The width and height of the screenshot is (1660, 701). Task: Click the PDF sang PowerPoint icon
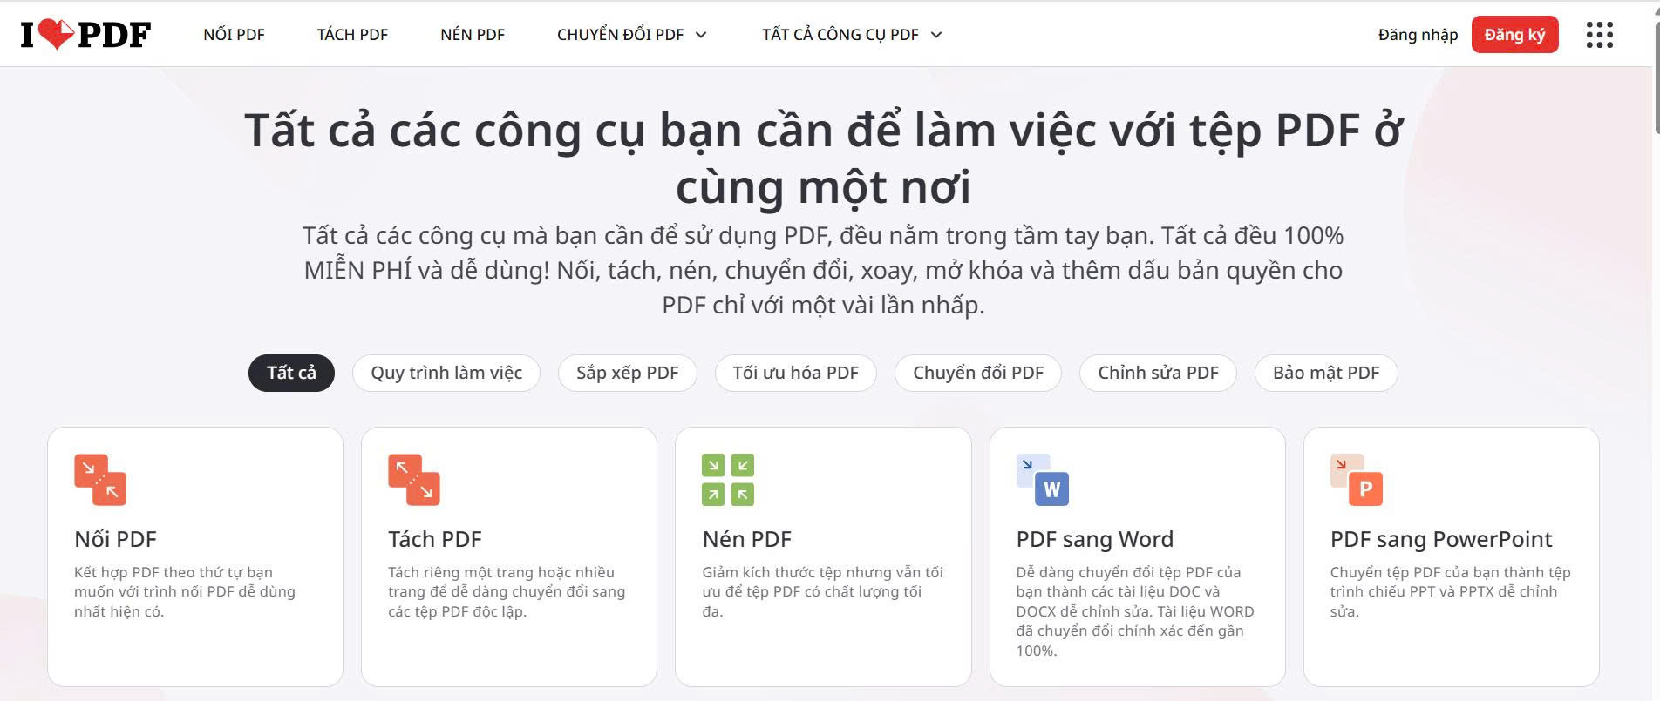pyautogui.click(x=1357, y=480)
